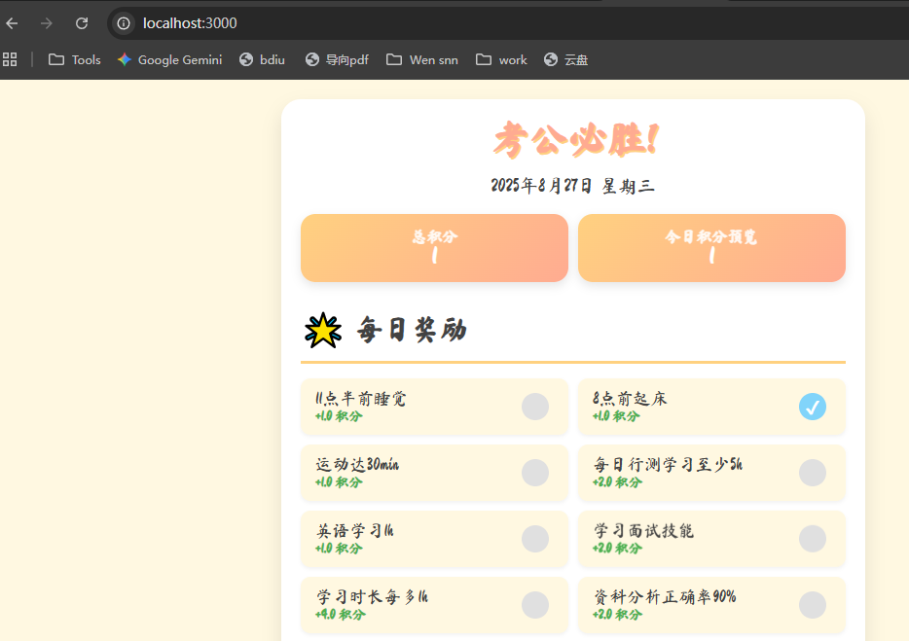Check off 运动达30min task

[535, 473]
